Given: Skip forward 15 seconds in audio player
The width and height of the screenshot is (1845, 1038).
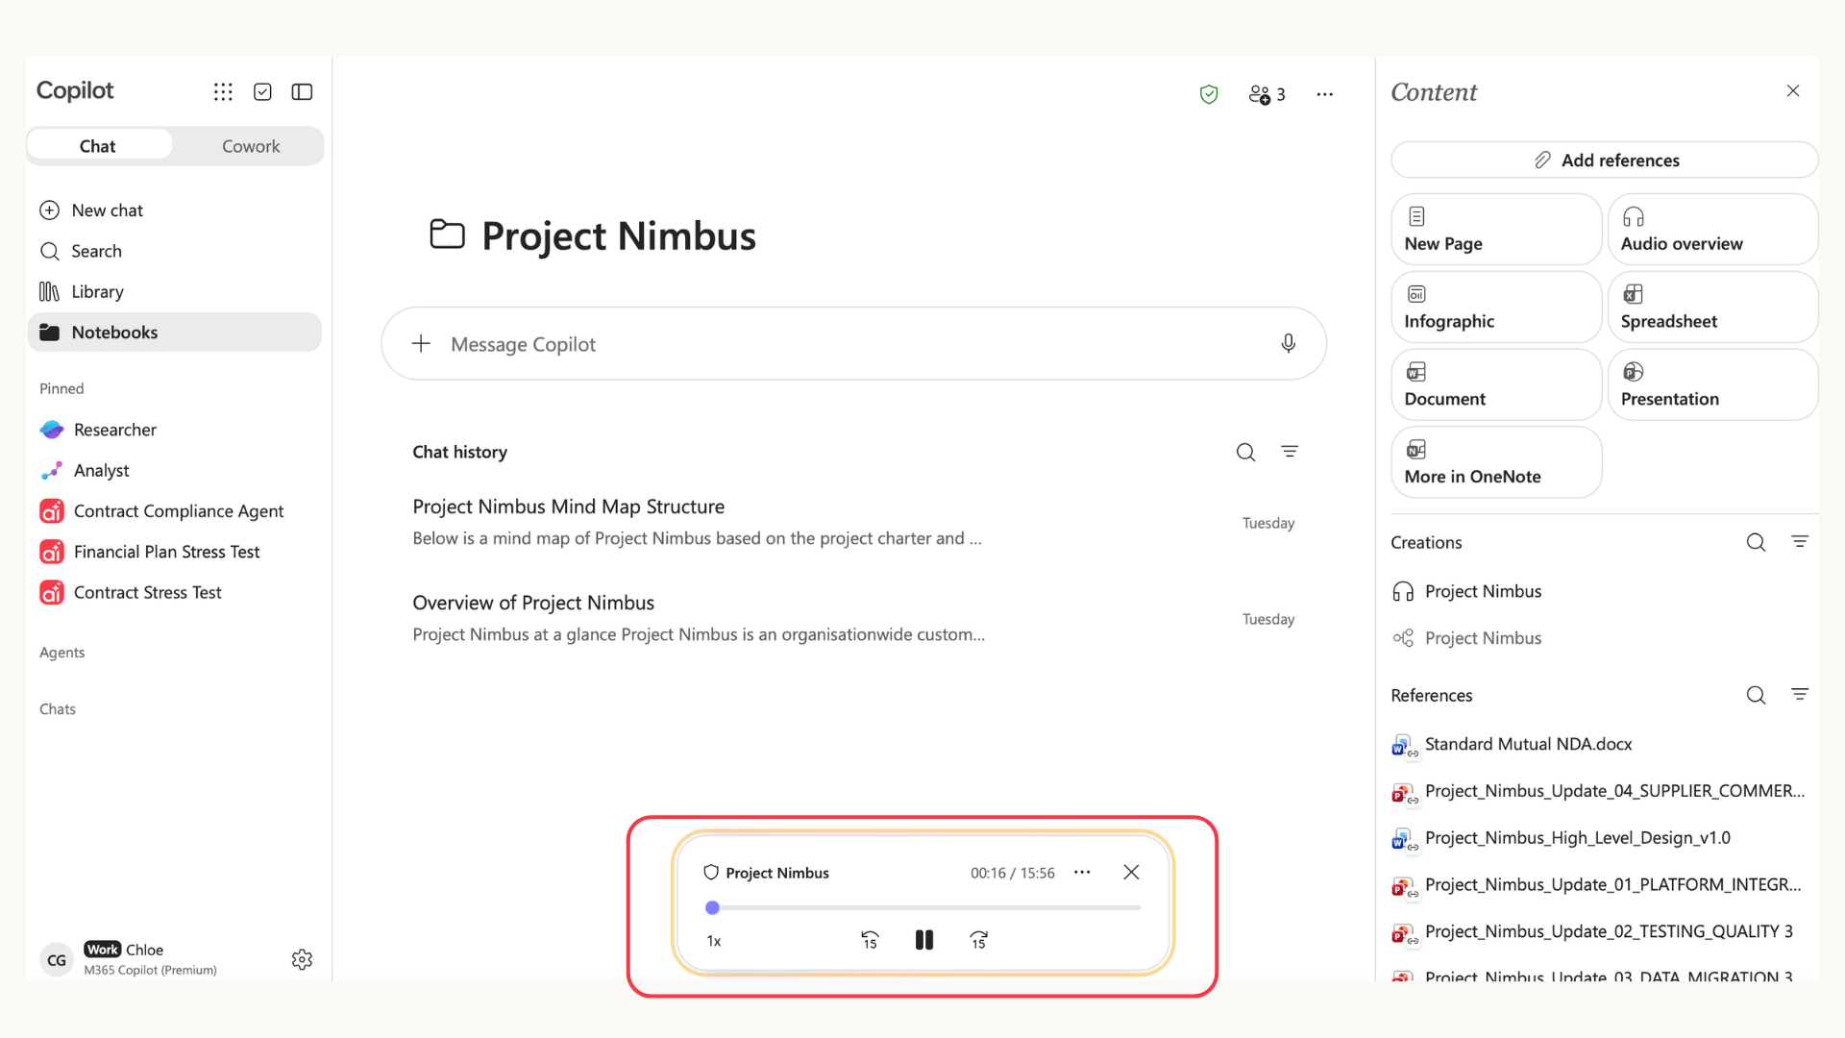Looking at the screenshot, I should (x=978, y=940).
